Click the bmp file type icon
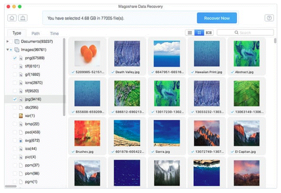This screenshot has width=281, height=193. [x=21, y=124]
